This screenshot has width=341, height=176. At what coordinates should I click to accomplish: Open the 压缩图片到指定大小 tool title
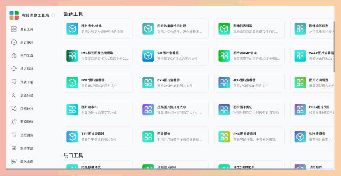coord(172,107)
